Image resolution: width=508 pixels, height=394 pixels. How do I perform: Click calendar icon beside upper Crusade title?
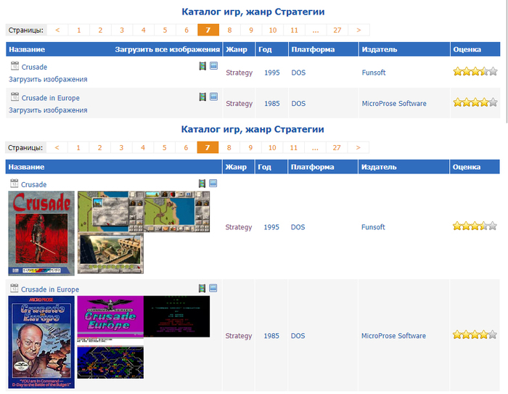coord(15,66)
